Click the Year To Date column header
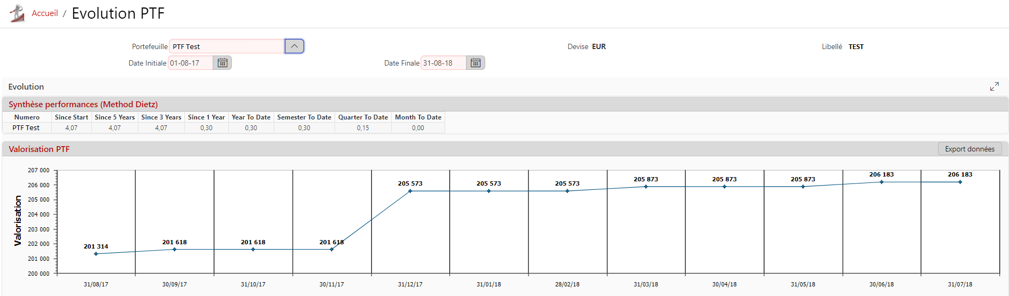Image resolution: width=1009 pixels, height=296 pixels. [x=251, y=117]
